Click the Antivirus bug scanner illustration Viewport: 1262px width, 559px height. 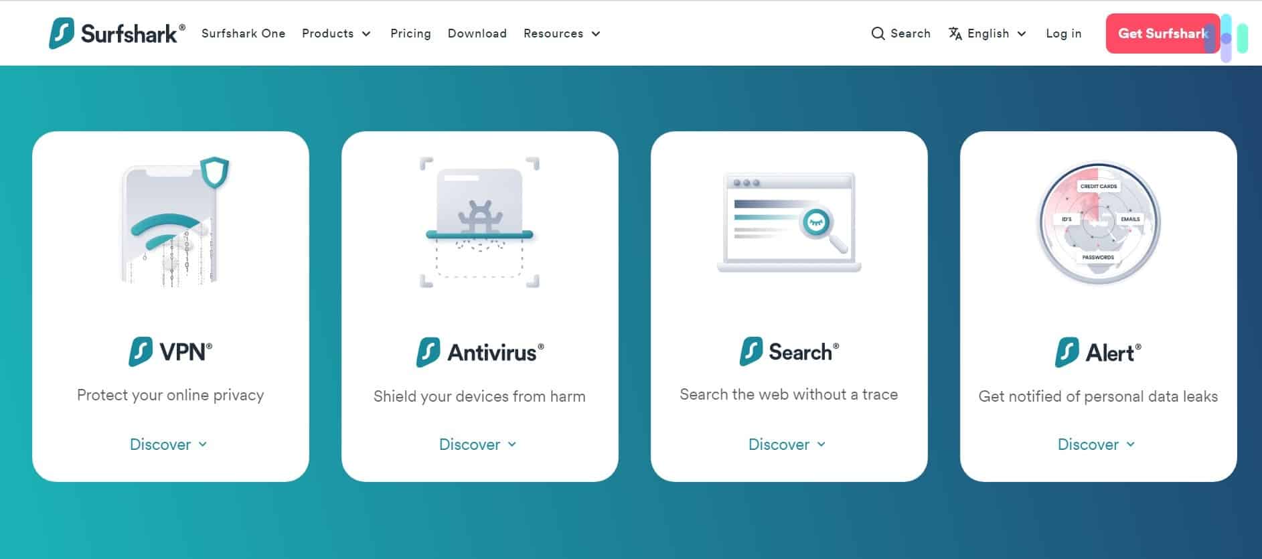point(479,222)
